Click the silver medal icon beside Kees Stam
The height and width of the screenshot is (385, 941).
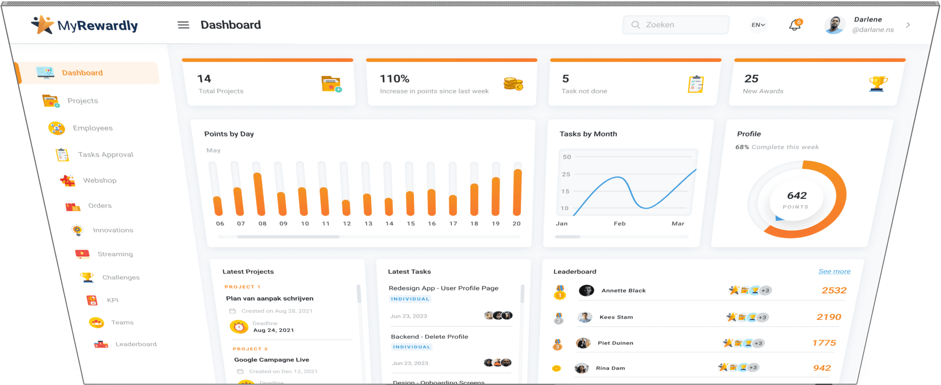point(559,318)
